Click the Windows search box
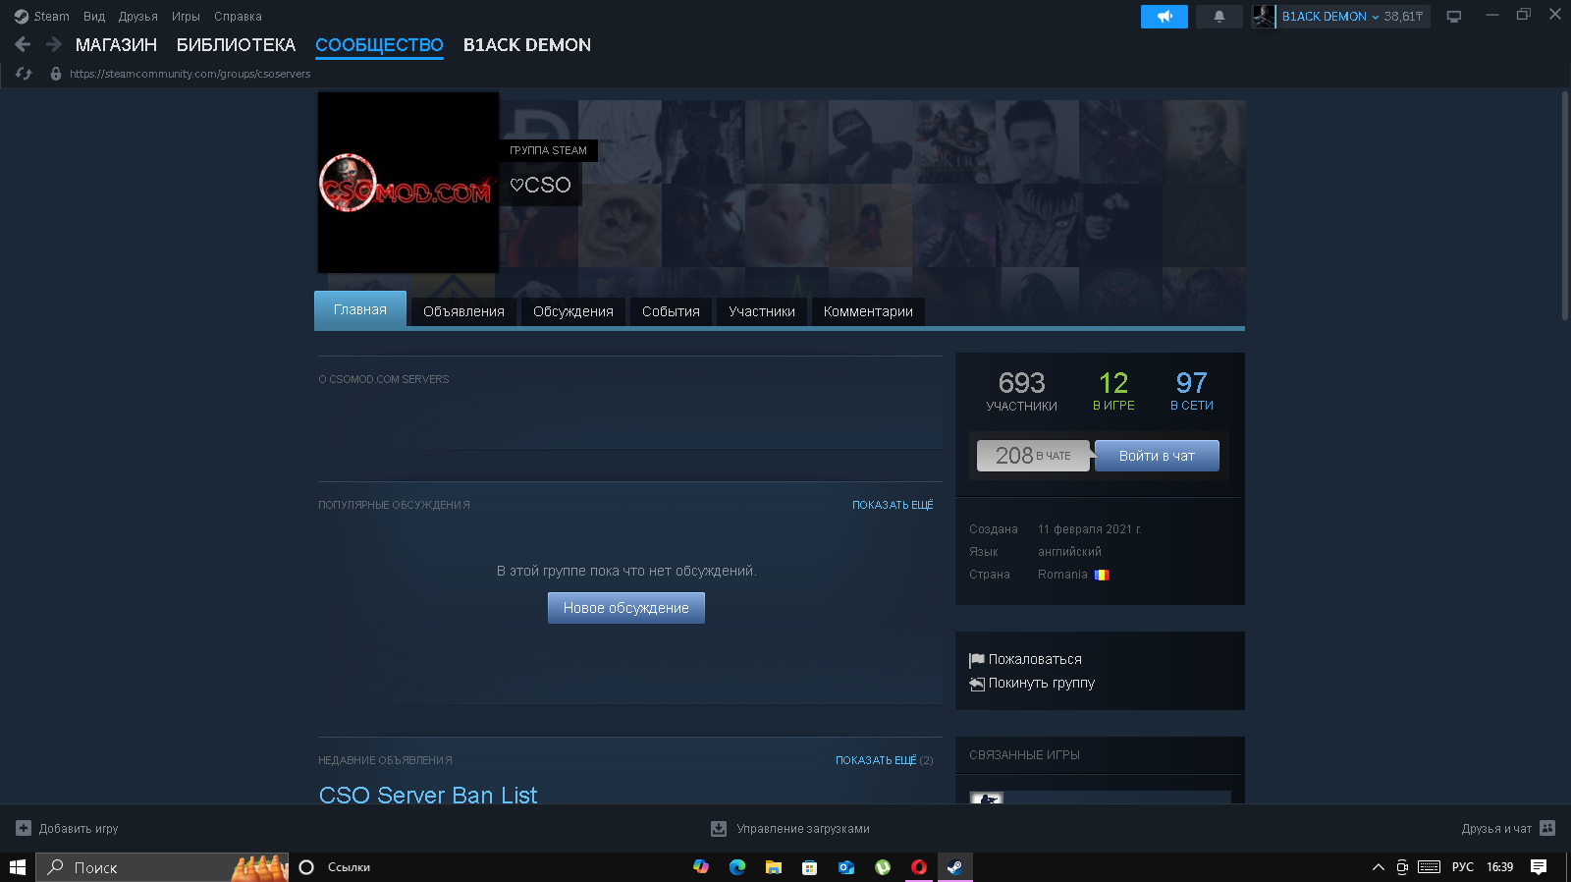Screen dimensions: 1571x882 pyautogui.click(x=147, y=867)
